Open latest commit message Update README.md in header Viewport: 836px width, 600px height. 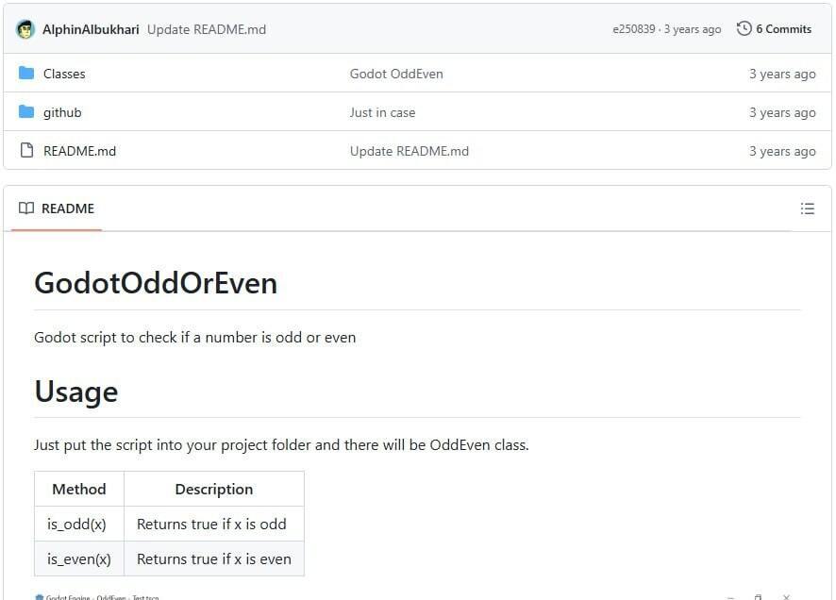[207, 29]
